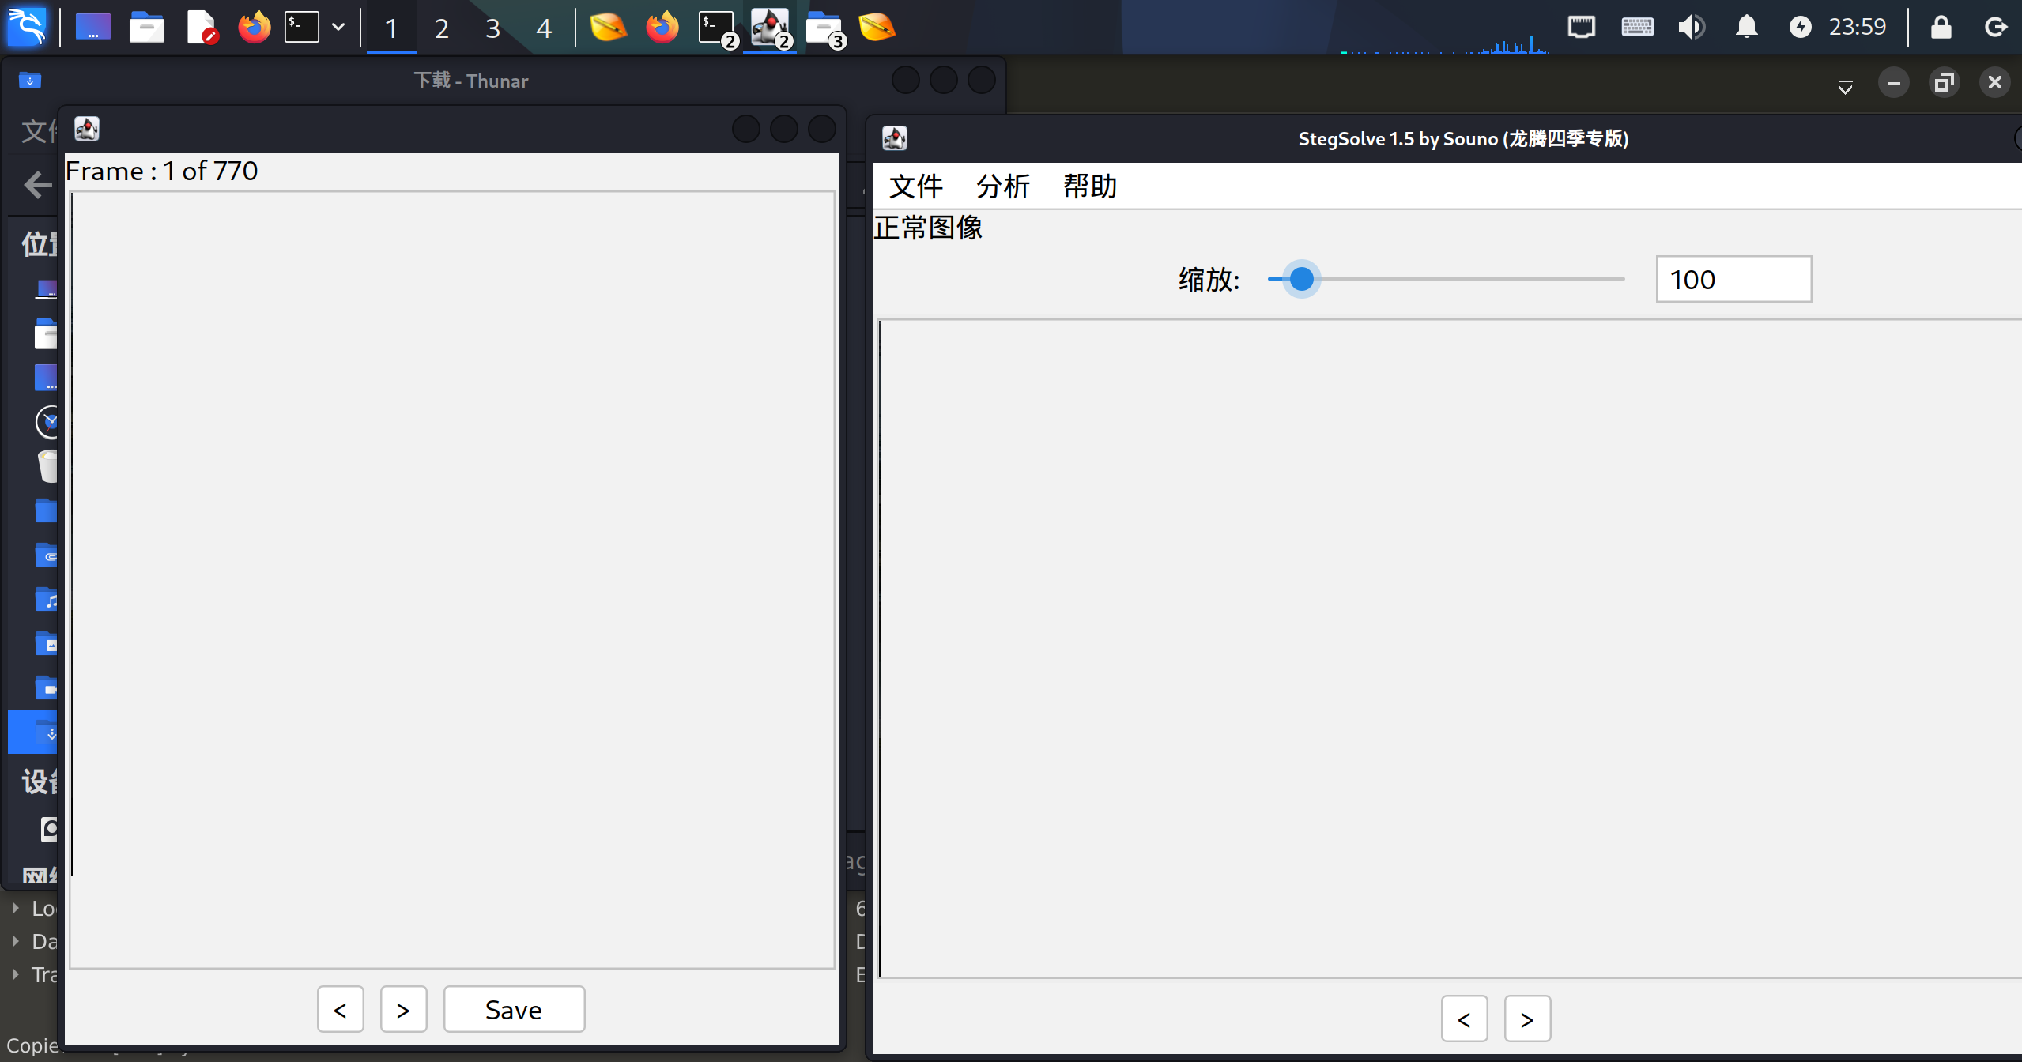Expand the collapsed tree row beginning Da

(x=15, y=941)
